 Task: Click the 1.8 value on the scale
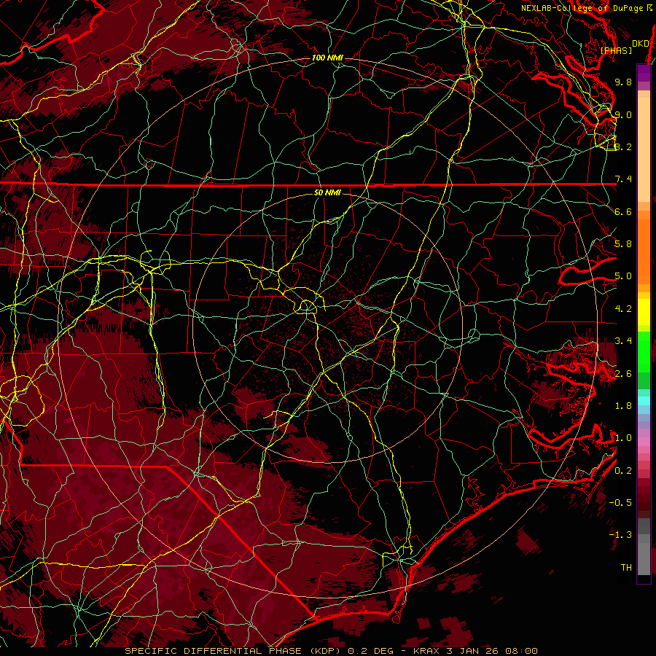click(x=623, y=406)
